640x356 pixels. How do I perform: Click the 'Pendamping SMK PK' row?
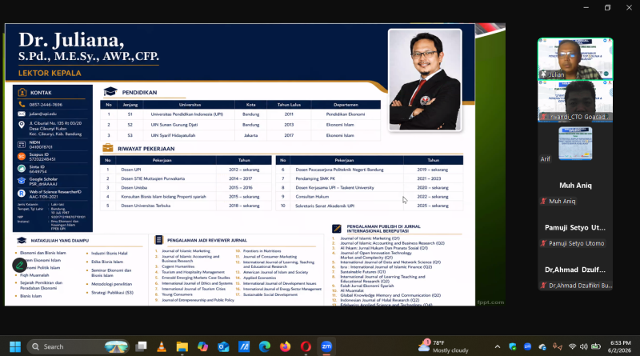coord(370,179)
